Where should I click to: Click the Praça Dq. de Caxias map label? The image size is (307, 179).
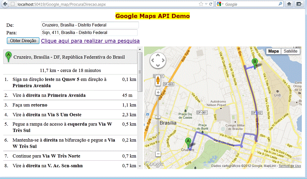point(186,116)
